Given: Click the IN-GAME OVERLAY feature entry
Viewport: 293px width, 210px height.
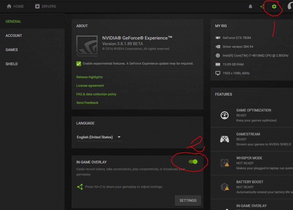Looking at the screenshot, I should (252, 205).
